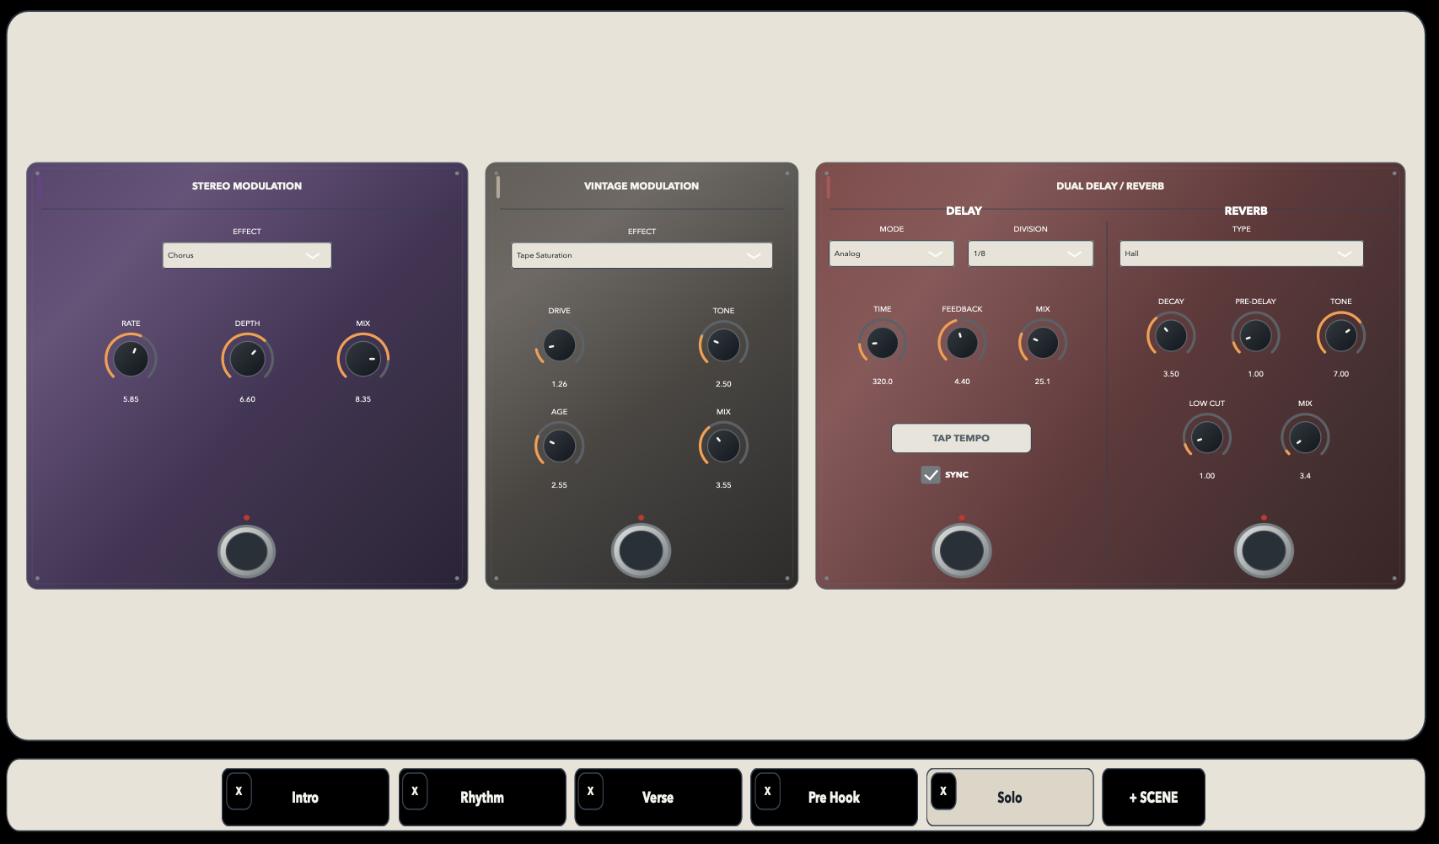The height and width of the screenshot is (844, 1439).
Task: Click the Delay MIX knob
Action: [1043, 343]
